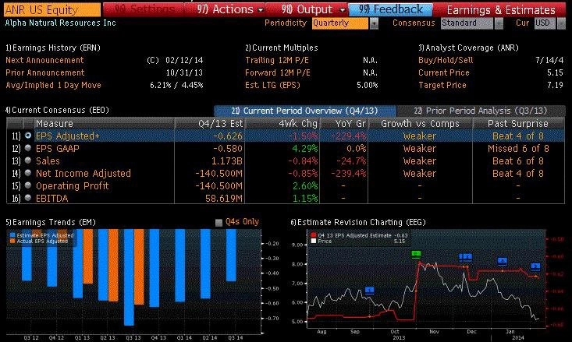Viewport: 572px width, 342px height.
Task: Expand the Actions menu
Action: pos(230,9)
